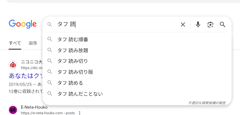The image size is (240, 115).
Task: Open options menu beside e-neta-houko.com URL
Action: pos(79,113)
